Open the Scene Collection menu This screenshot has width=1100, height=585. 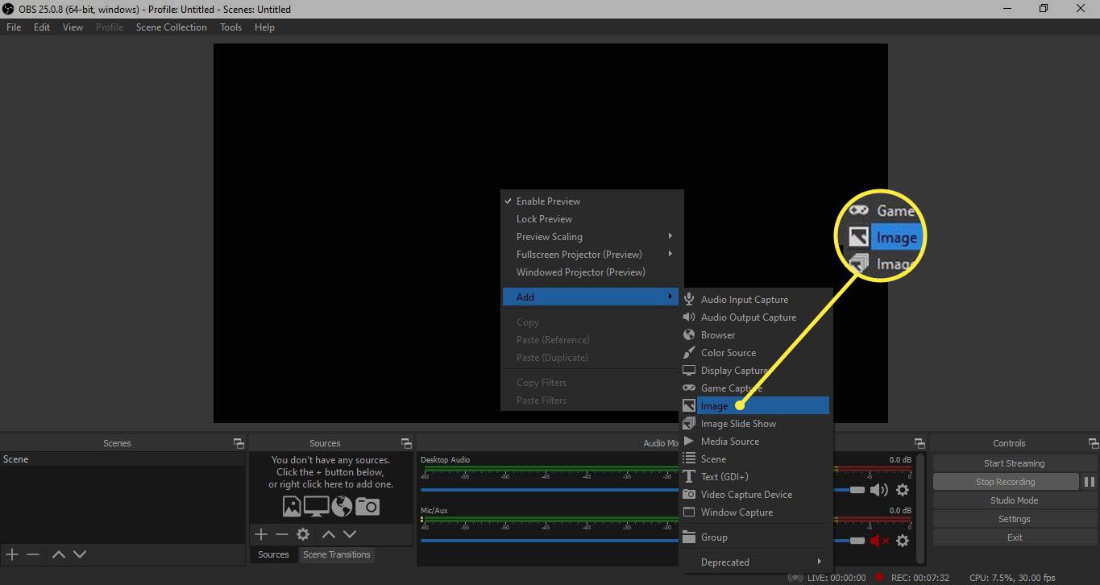tap(172, 27)
